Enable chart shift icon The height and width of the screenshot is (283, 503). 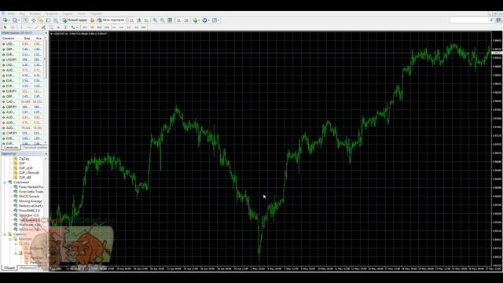186,20
